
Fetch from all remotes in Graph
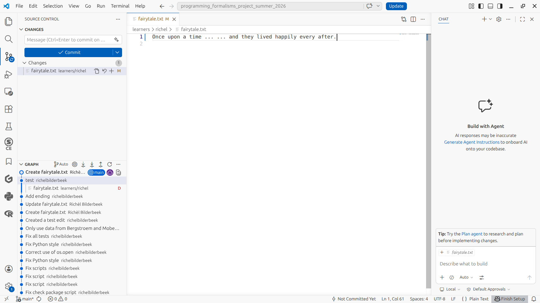coord(83,164)
